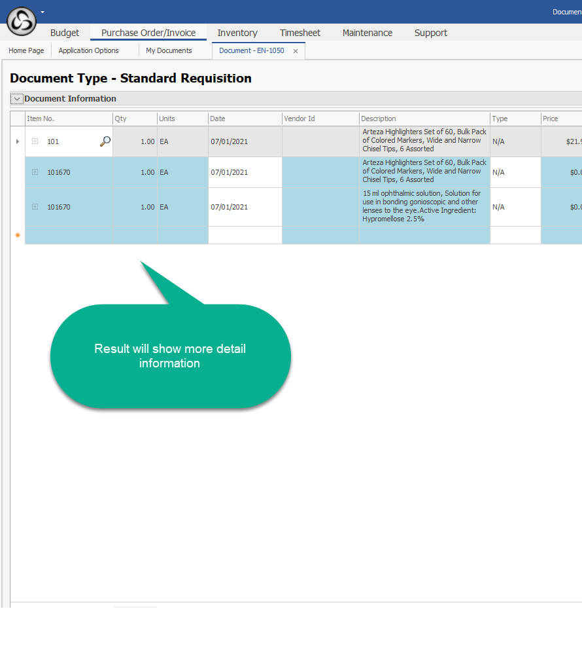This screenshot has width=582, height=666.
Task: Open the Application Options tab
Action: 89,50
